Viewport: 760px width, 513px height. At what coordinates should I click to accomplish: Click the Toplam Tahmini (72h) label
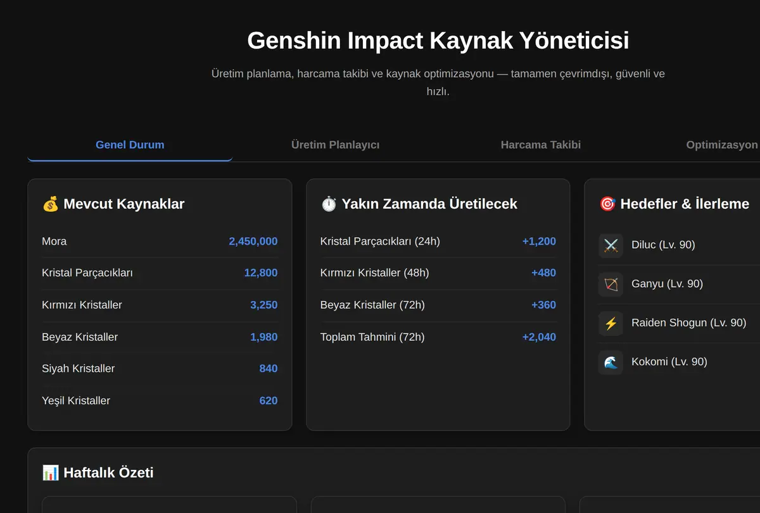(372, 337)
